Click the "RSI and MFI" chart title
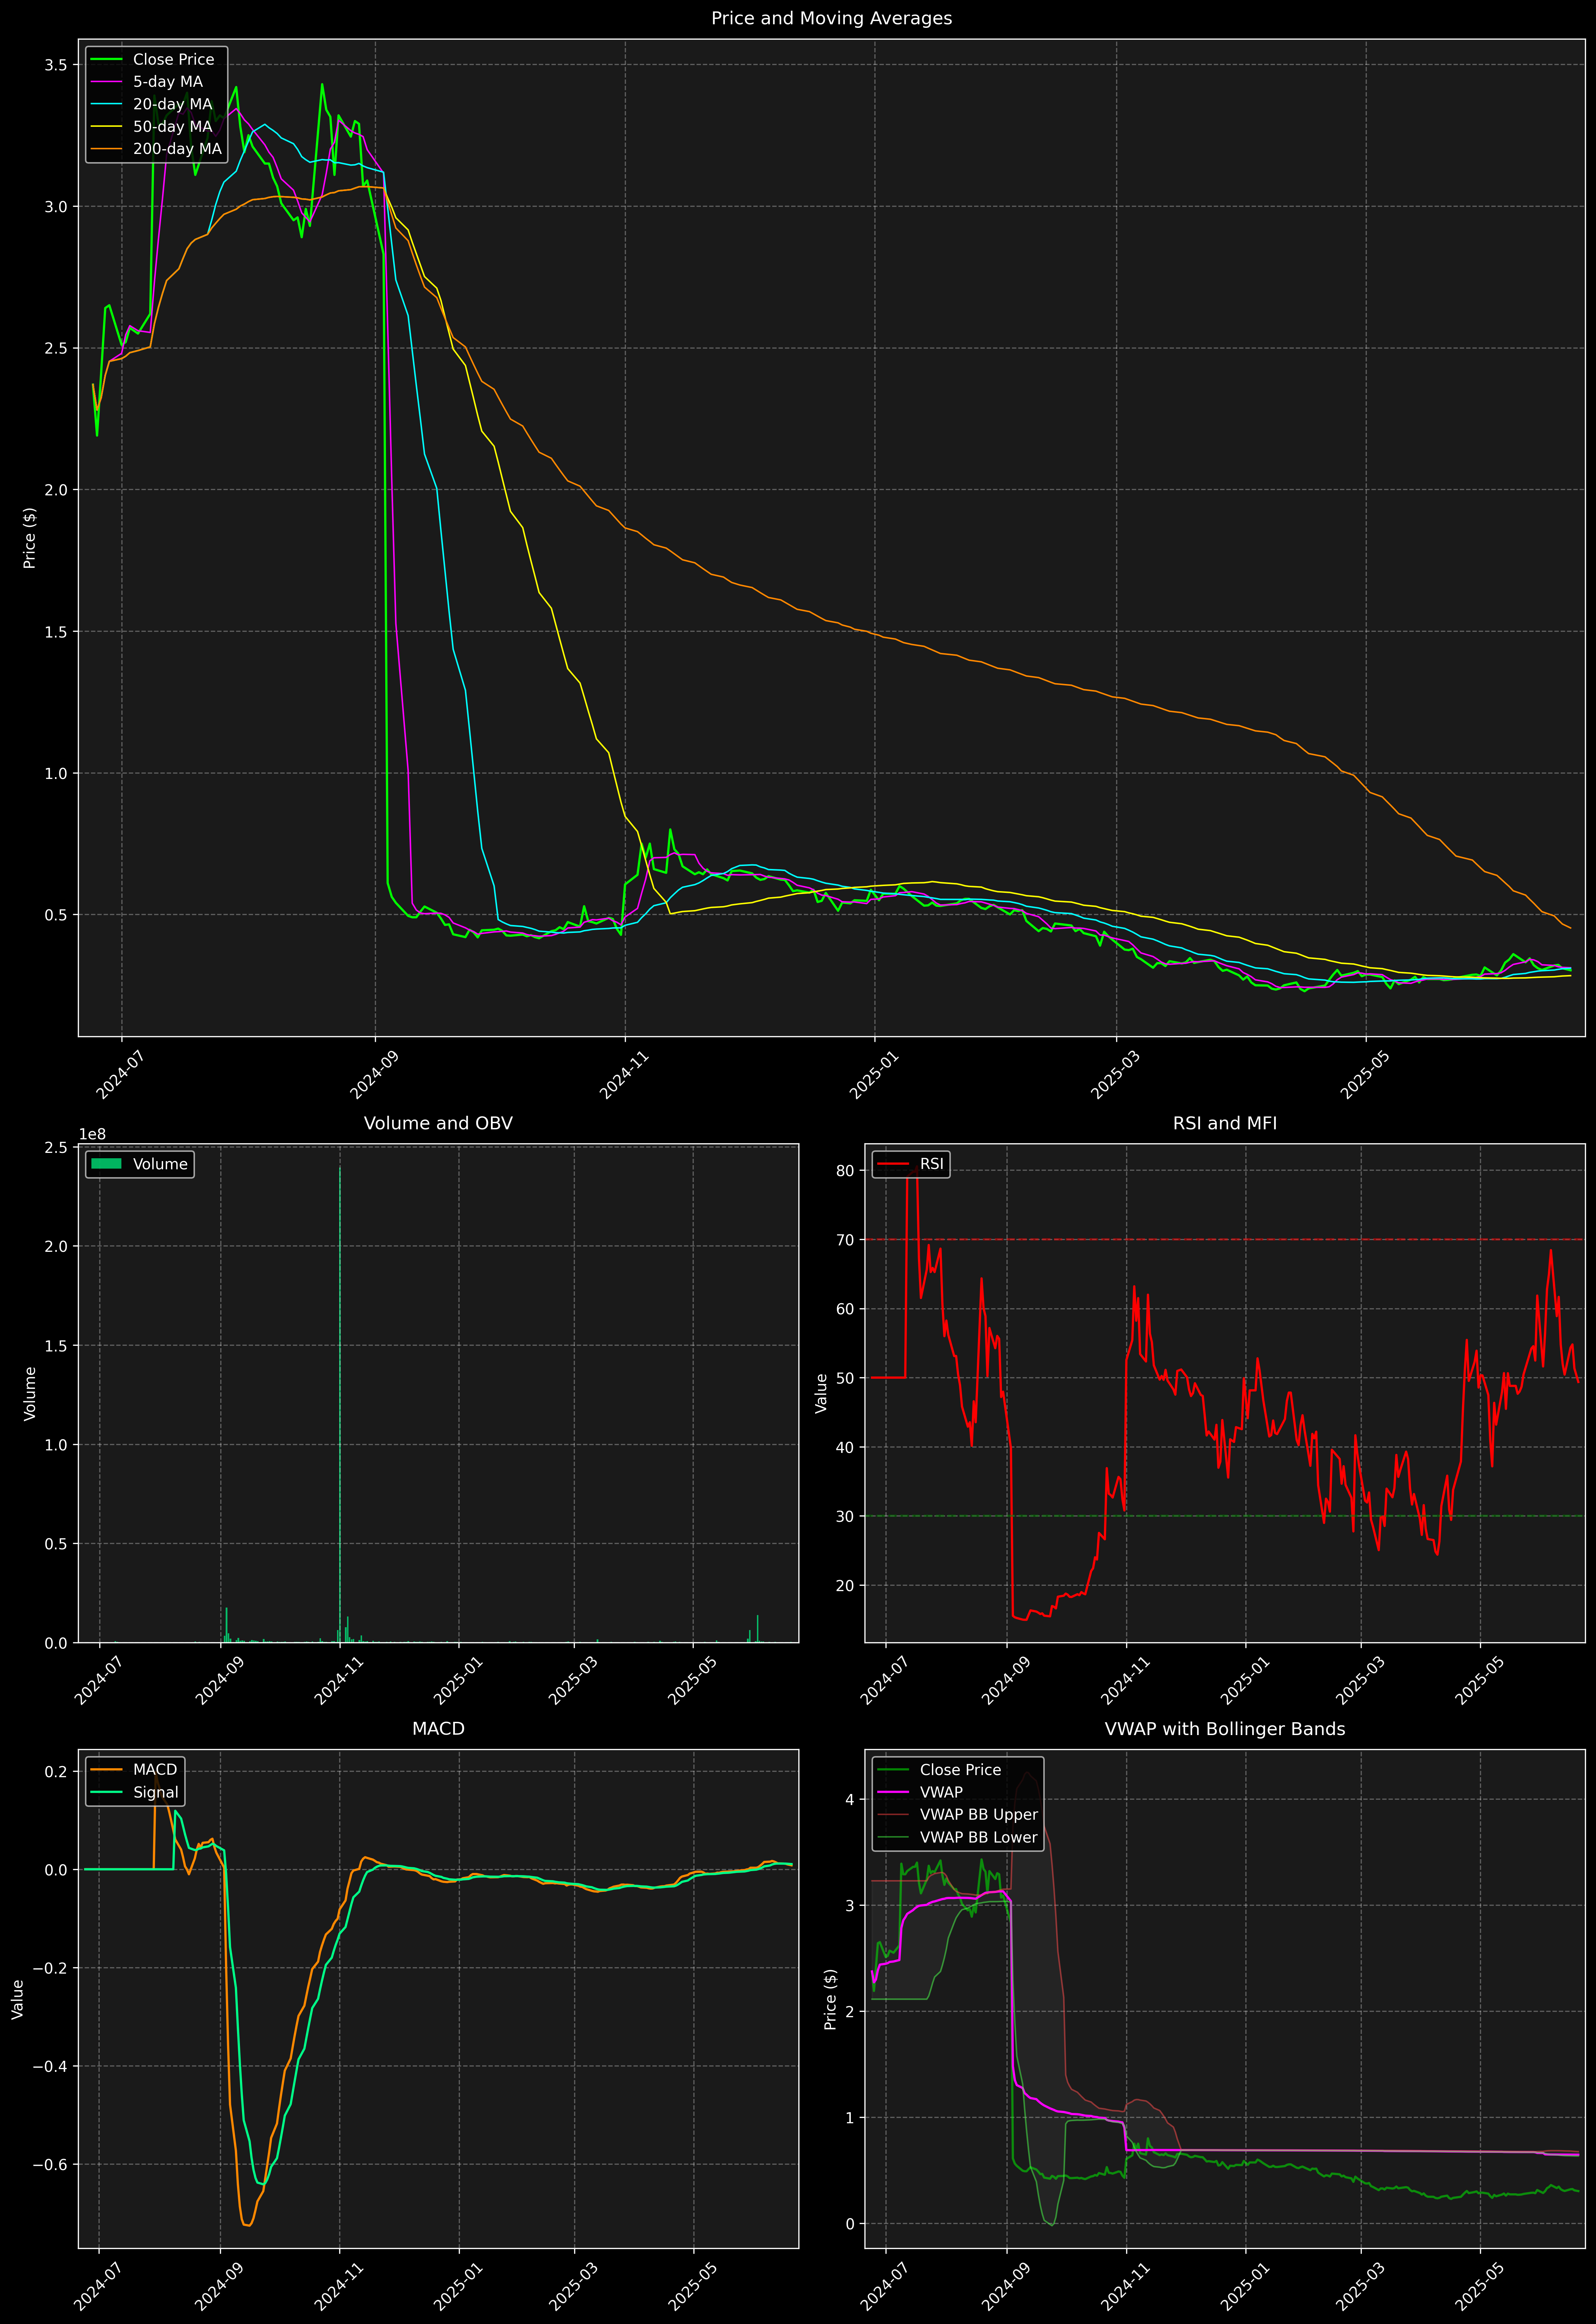The image size is (1596, 2324). point(1225,1123)
